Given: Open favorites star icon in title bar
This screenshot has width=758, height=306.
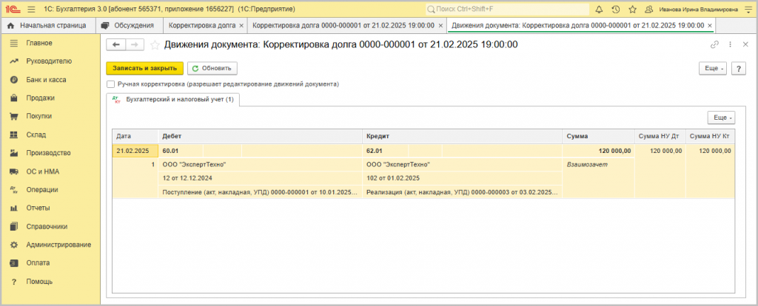Looking at the screenshot, I should [632, 9].
